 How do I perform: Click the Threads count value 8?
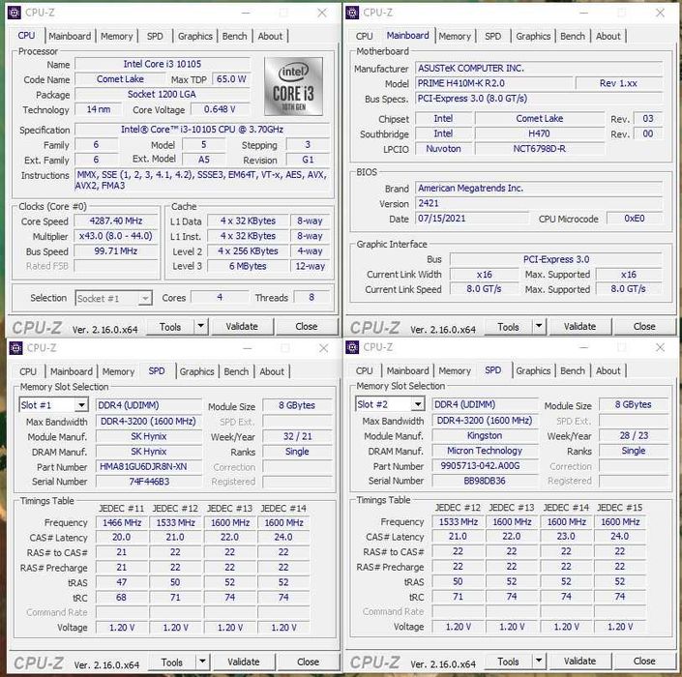coord(311,298)
